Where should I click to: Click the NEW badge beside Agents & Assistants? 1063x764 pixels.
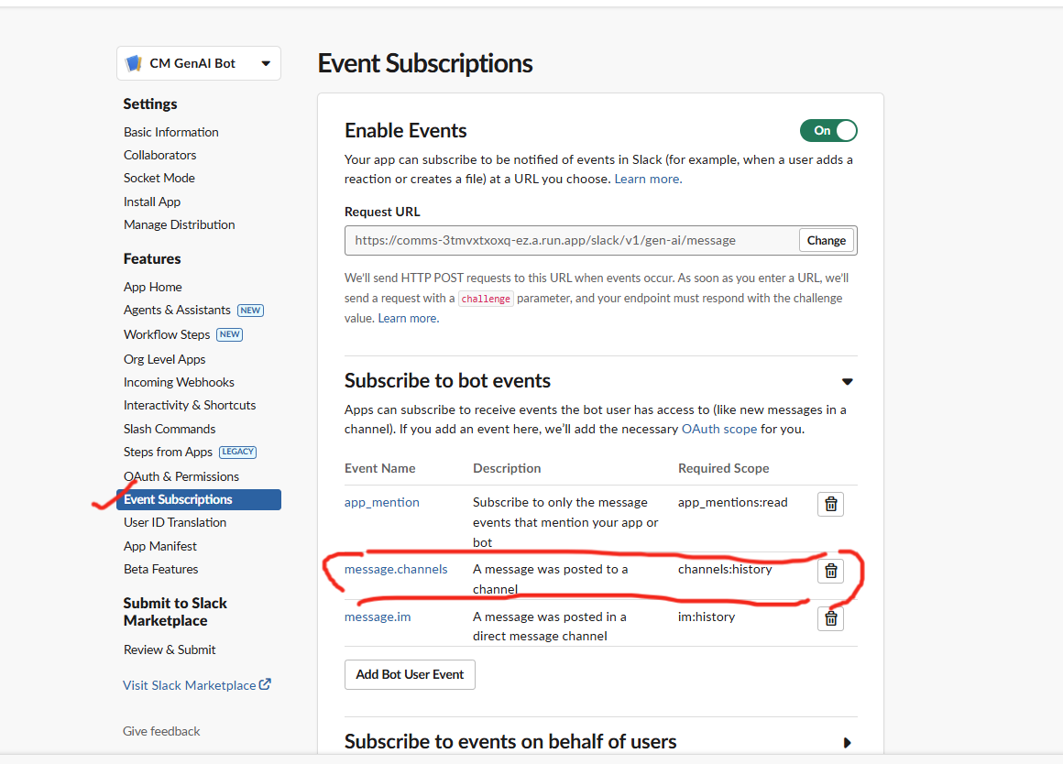250,311
